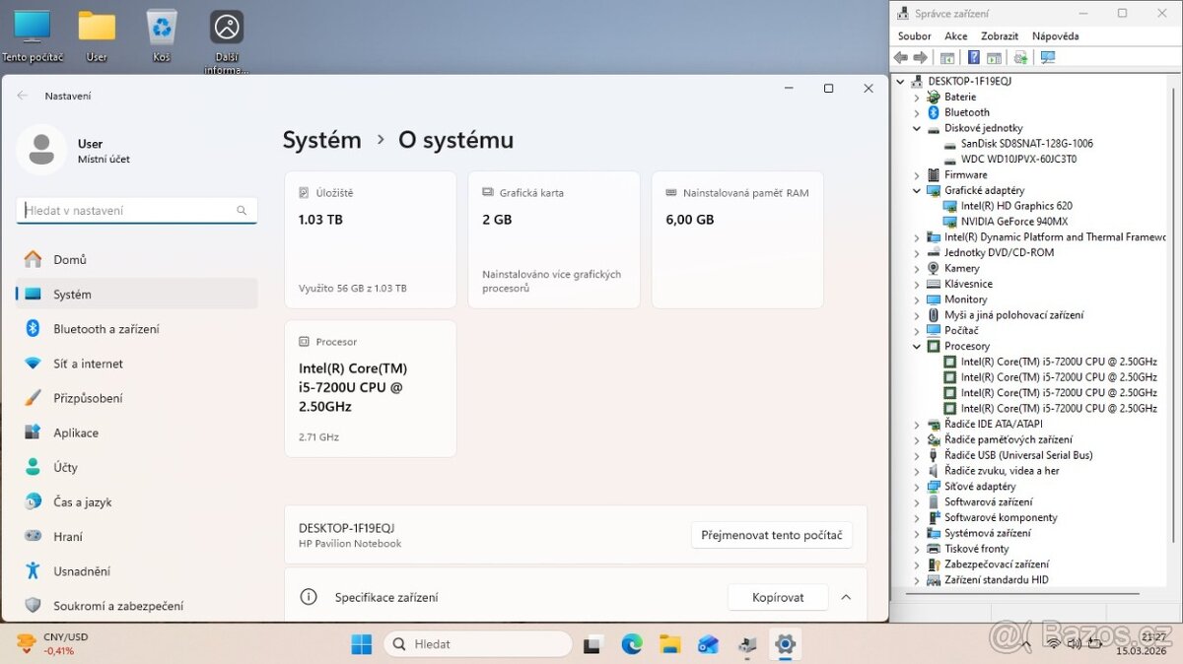
Task: Select the Hraní sidebar icon in Settings
Action: click(x=33, y=536)
